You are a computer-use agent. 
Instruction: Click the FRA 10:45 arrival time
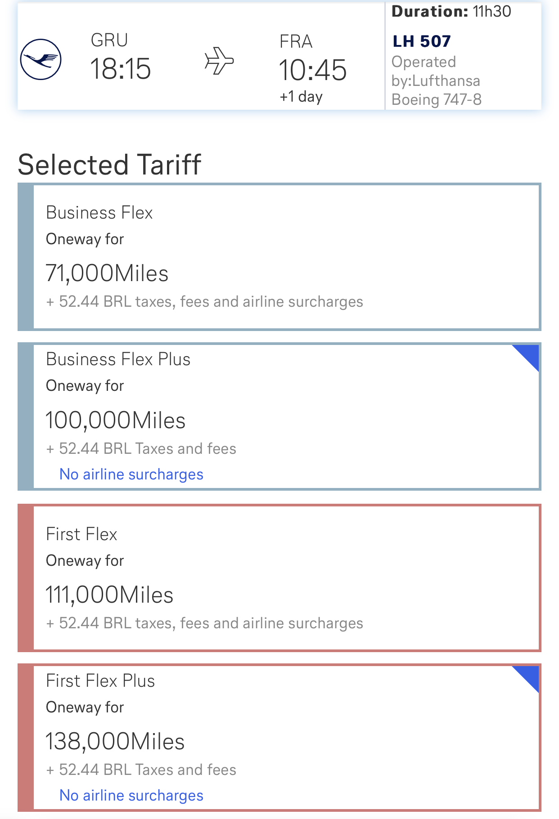[x=312, y=70]
